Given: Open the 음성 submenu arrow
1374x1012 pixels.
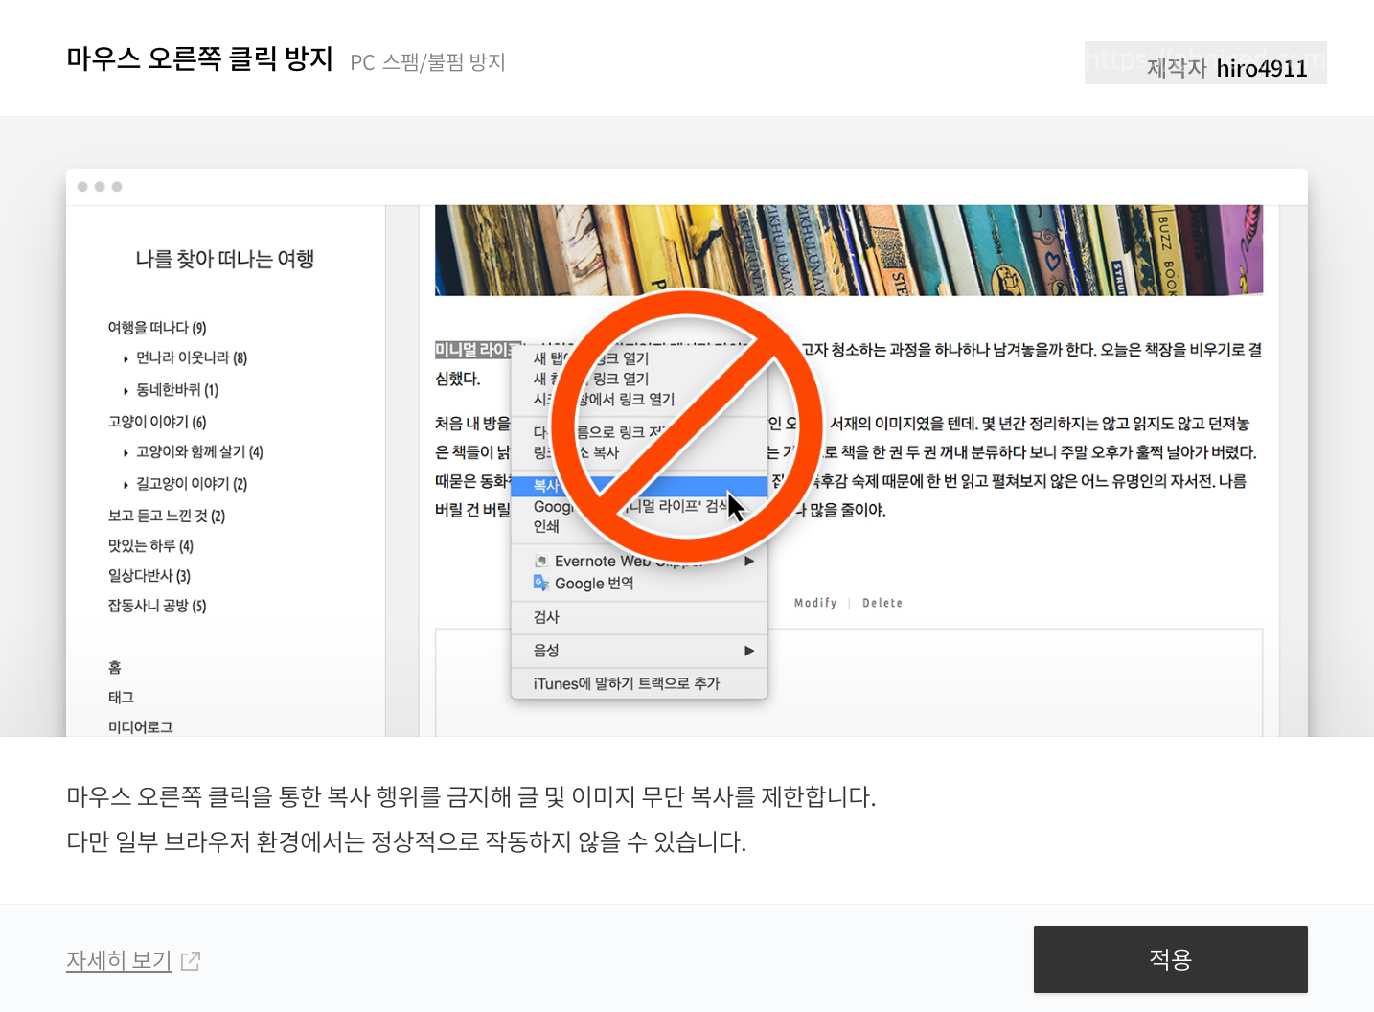Looking at the screenshot, I should tap(749, 651).
